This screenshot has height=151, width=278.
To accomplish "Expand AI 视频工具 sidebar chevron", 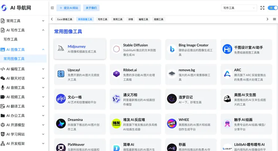I will (43, 97).
